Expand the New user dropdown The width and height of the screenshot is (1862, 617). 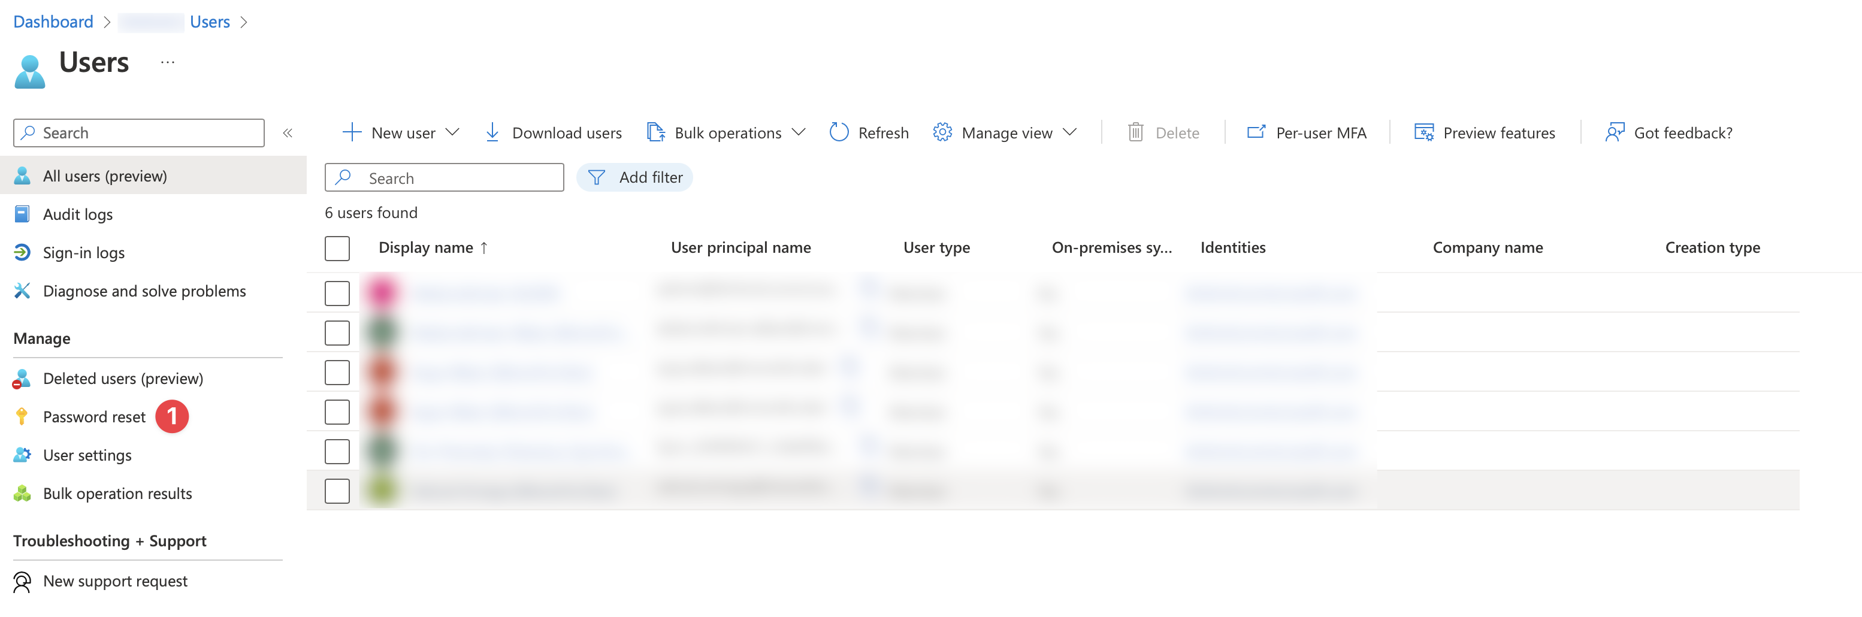tap(452, 132)
